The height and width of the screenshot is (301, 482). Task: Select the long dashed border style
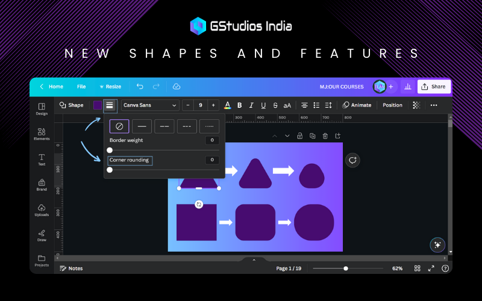[164, 126]
